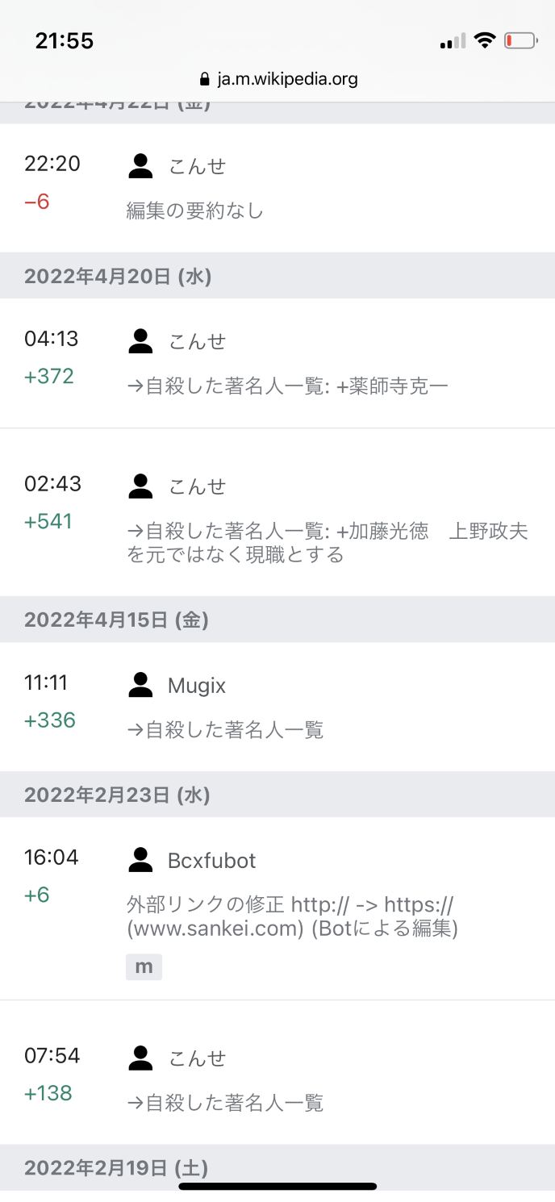Tap user icon beside 04:13 edit entry

tap(141, 341)
